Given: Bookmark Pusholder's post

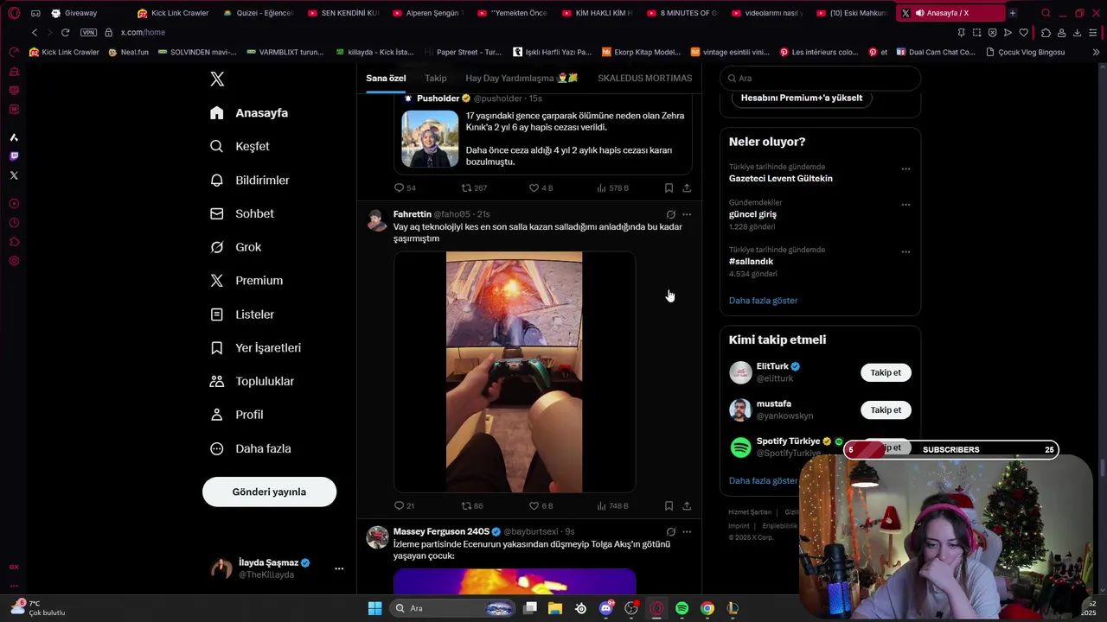Looking at the screenshot, I should 669,187.
